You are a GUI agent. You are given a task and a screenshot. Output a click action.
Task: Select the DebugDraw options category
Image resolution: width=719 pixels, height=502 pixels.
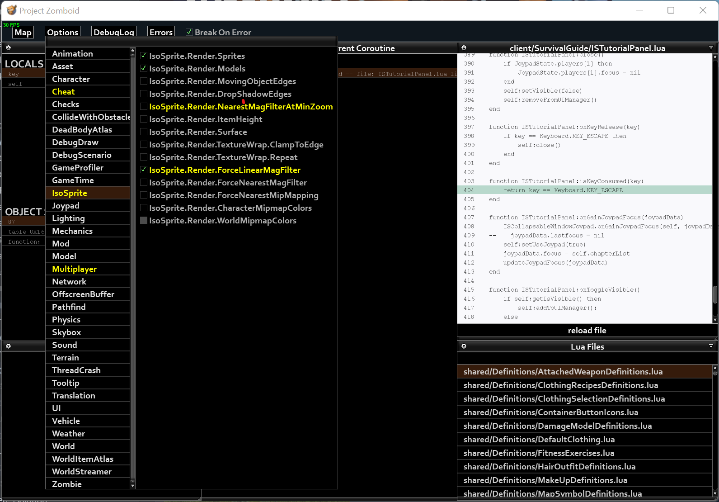click(88, 142)
